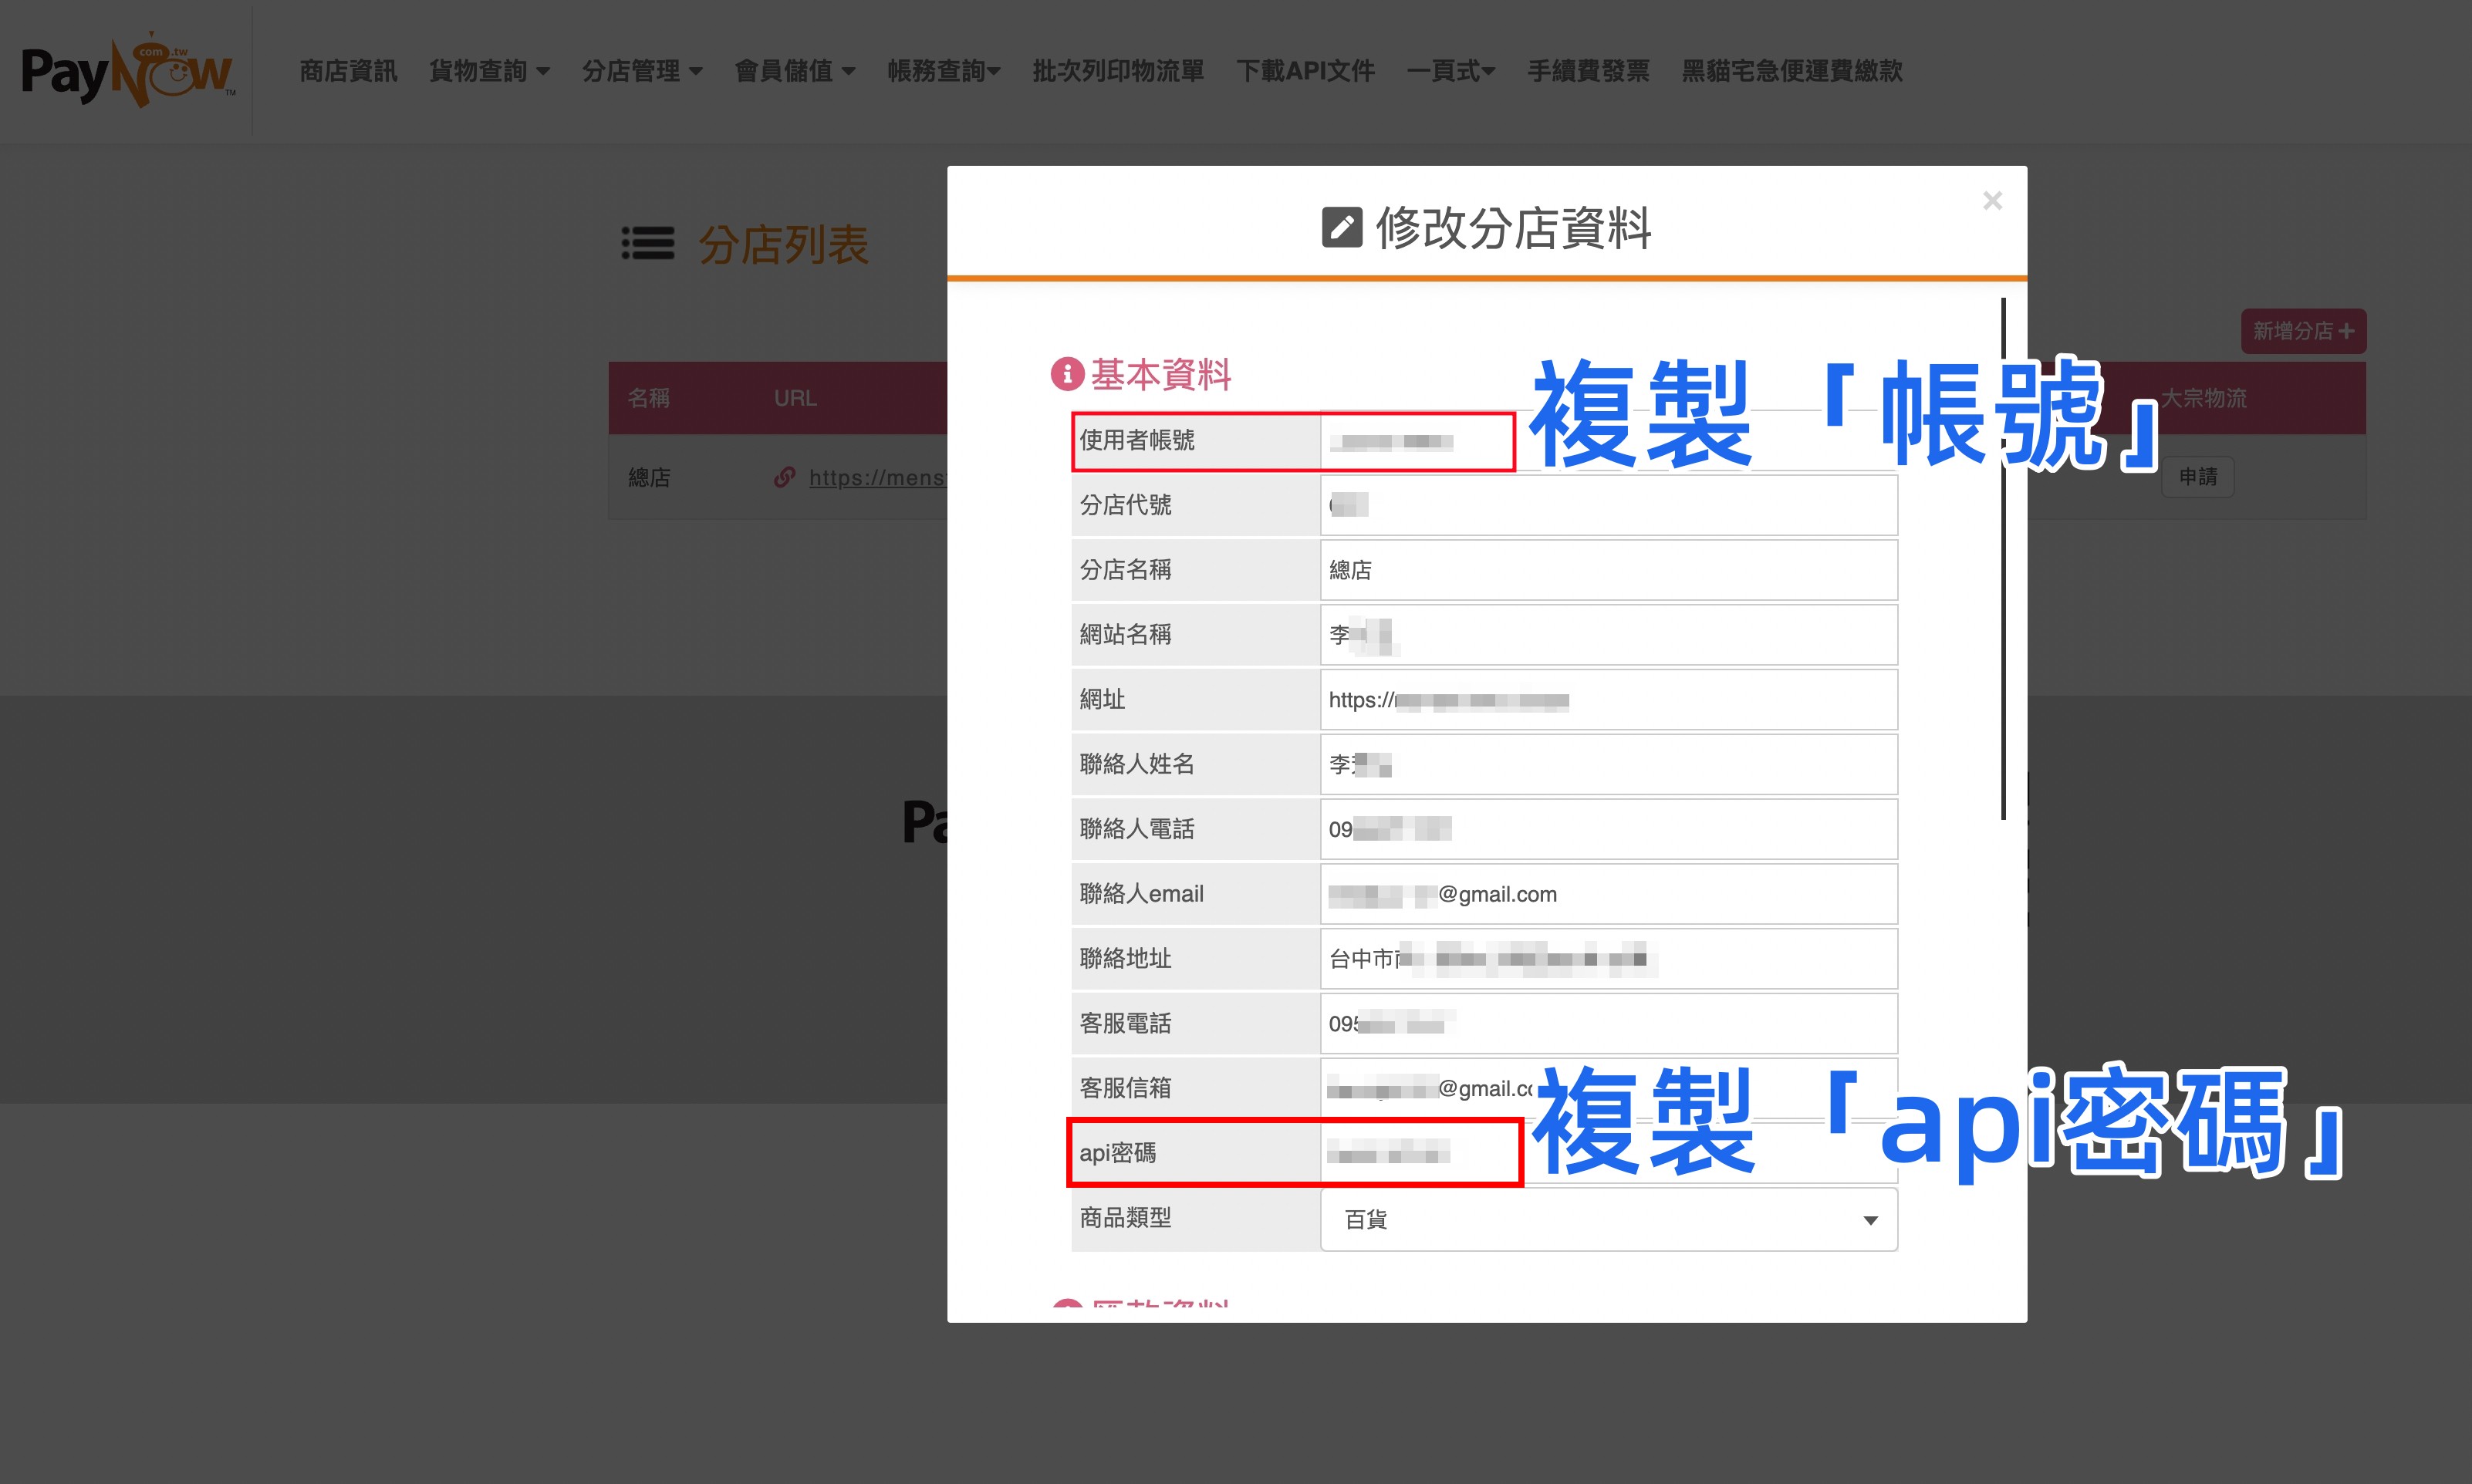Viewport: 2472px width, 1484px height.
Task: Click the 大宗物流 column header
Action: pyautogui.click(x=2204, y=398)
